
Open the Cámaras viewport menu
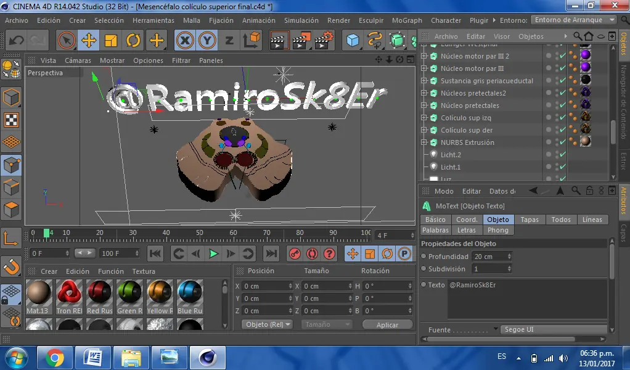click(78, 60)
